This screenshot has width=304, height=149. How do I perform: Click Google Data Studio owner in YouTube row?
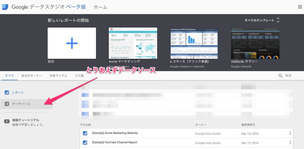[208, 143]
